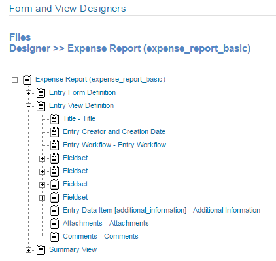Select Entry Creator and Creation Date
Image resolution: width=276 pixels, height=261 pixels.
pyautogui.click(x=114, y=131)
